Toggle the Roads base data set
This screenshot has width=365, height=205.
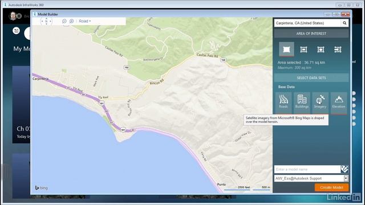tap(283, 102)
